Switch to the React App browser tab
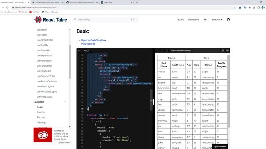The image size is (266, 149). (116, 2)
